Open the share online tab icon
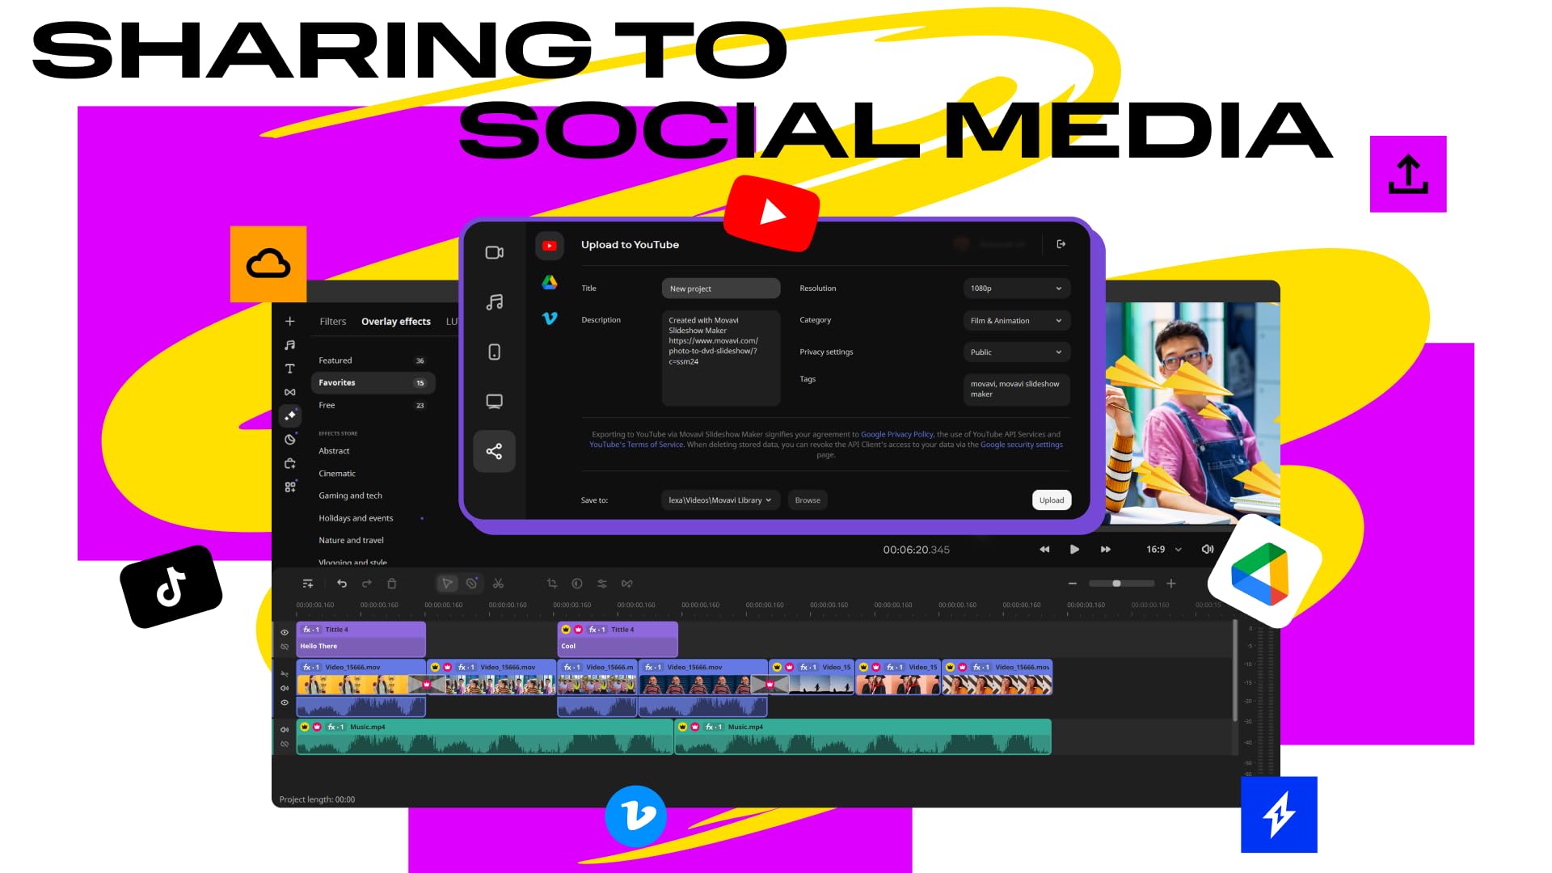The width and height of the screenshot is (1552, 873). (495, 451)
